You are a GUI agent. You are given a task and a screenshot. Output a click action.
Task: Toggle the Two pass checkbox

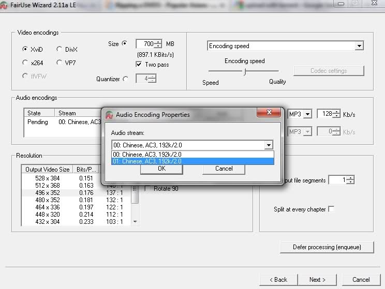pyautogui.click(x=139, y=64)
